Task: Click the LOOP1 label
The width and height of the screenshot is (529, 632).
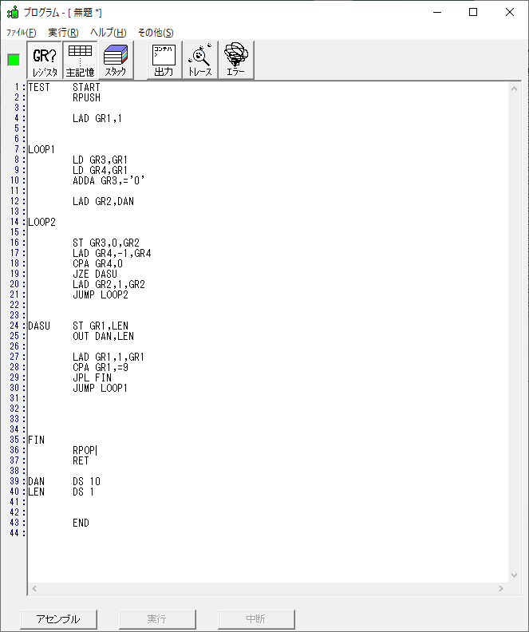Action: click(41, 149)
